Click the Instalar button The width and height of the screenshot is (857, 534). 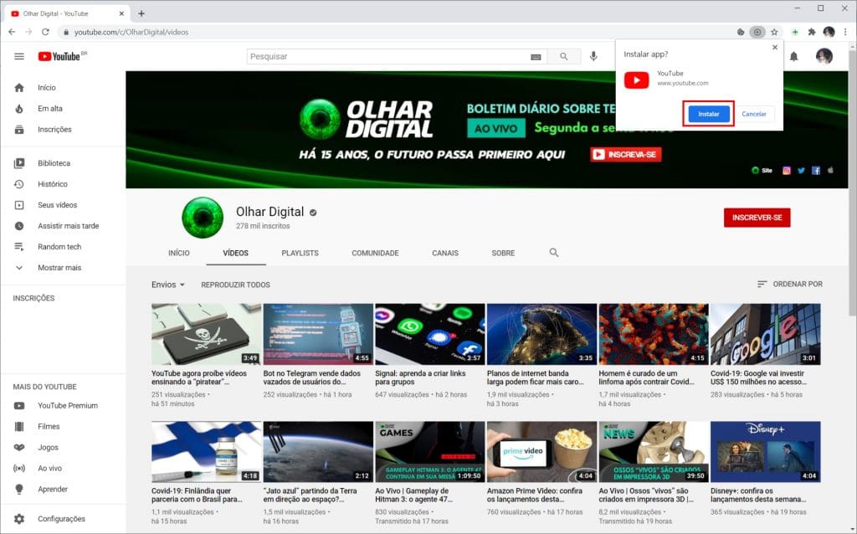(x=708, y=114)
